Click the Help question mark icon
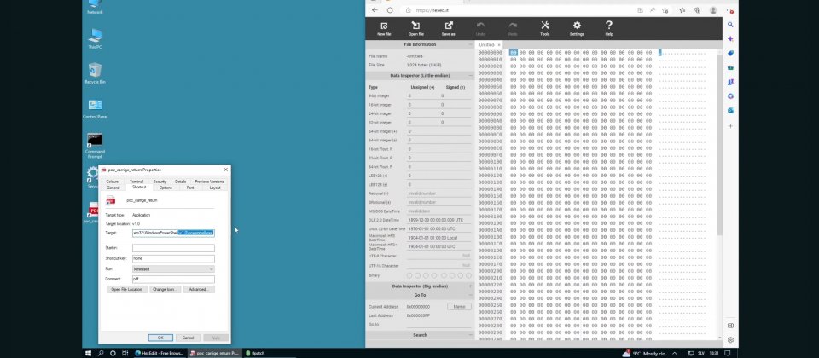Viewport: 819px width, 358px height. click(x=609, y=27)
